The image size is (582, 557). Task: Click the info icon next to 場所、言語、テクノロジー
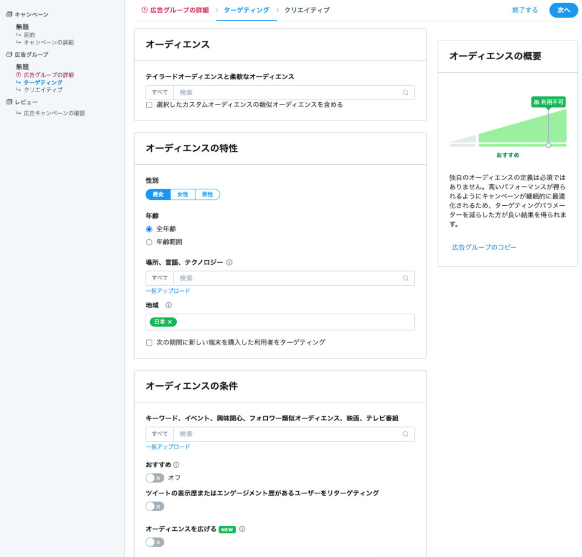(x=230, y=263)
